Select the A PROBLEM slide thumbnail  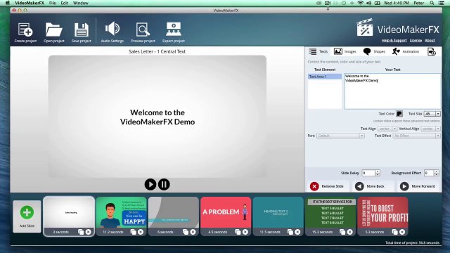point(226,212)
